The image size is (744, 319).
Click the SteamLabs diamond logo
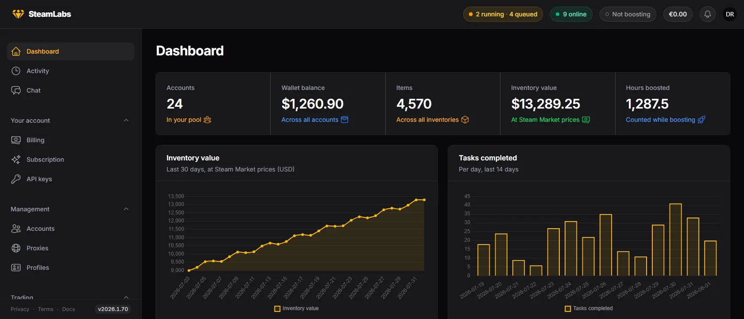click(x=18, y=14)
